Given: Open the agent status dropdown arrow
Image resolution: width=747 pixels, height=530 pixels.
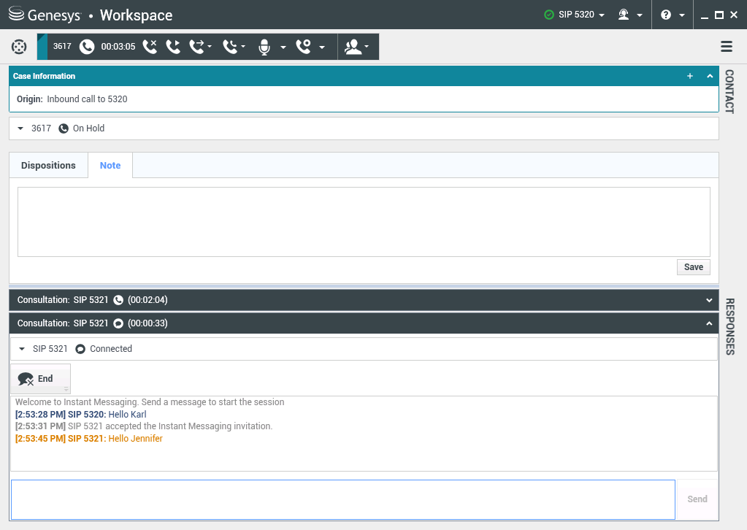Looking at the screenshot, I should point(640,15).
